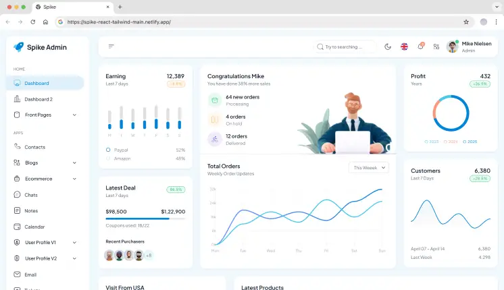The image size is (504, 290).
Task: Open Mike Nielsen profile avatar
Action: pyautogui.click(x=452, y=47)
